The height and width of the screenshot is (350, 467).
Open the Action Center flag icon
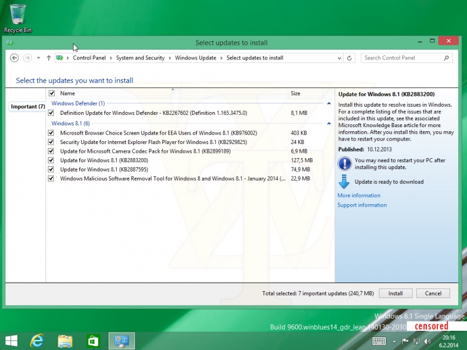(x=405, y=341)
